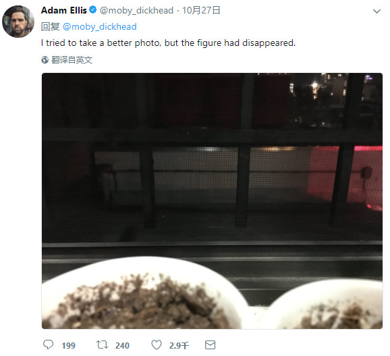The height and width of the screenshot is (356, 390).
Task: Open Adam Ellis profile avatar
Action: (18, 22)
